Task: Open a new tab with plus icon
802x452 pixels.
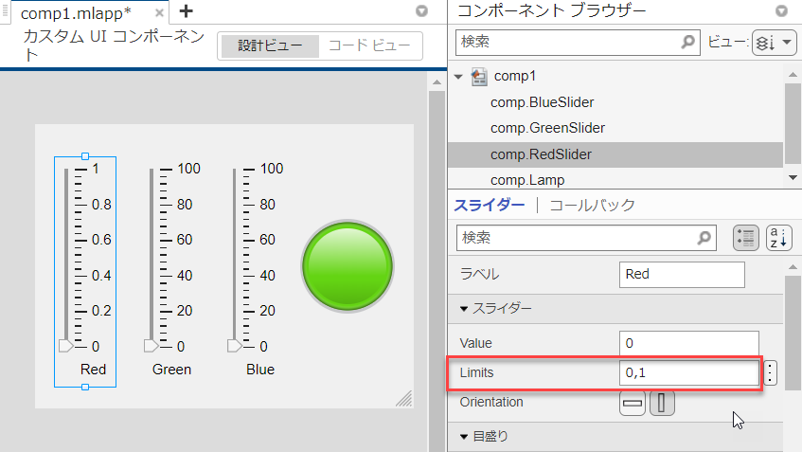Action: 186,11
